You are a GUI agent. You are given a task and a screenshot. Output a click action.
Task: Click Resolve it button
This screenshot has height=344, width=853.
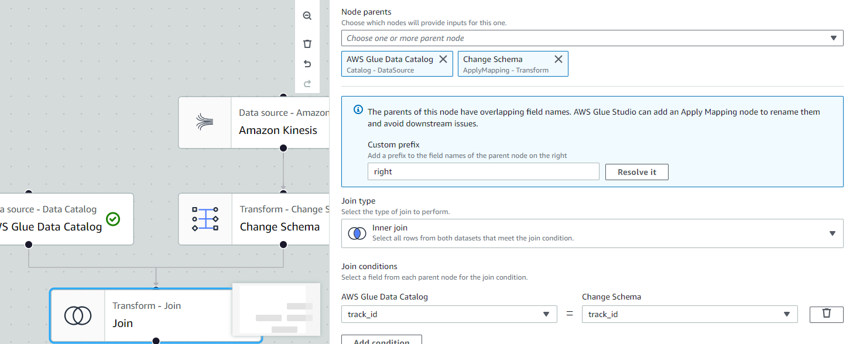click(x=637, y=172)
